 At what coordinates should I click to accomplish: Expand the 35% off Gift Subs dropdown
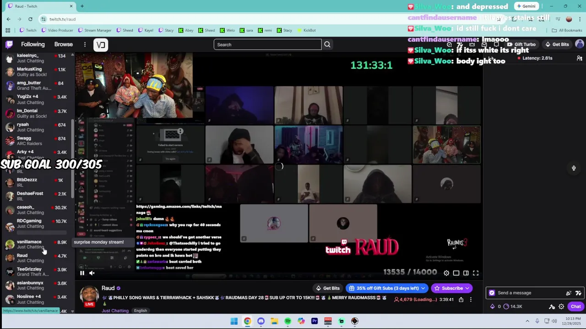pyautogui.click(x=387, y=288)
